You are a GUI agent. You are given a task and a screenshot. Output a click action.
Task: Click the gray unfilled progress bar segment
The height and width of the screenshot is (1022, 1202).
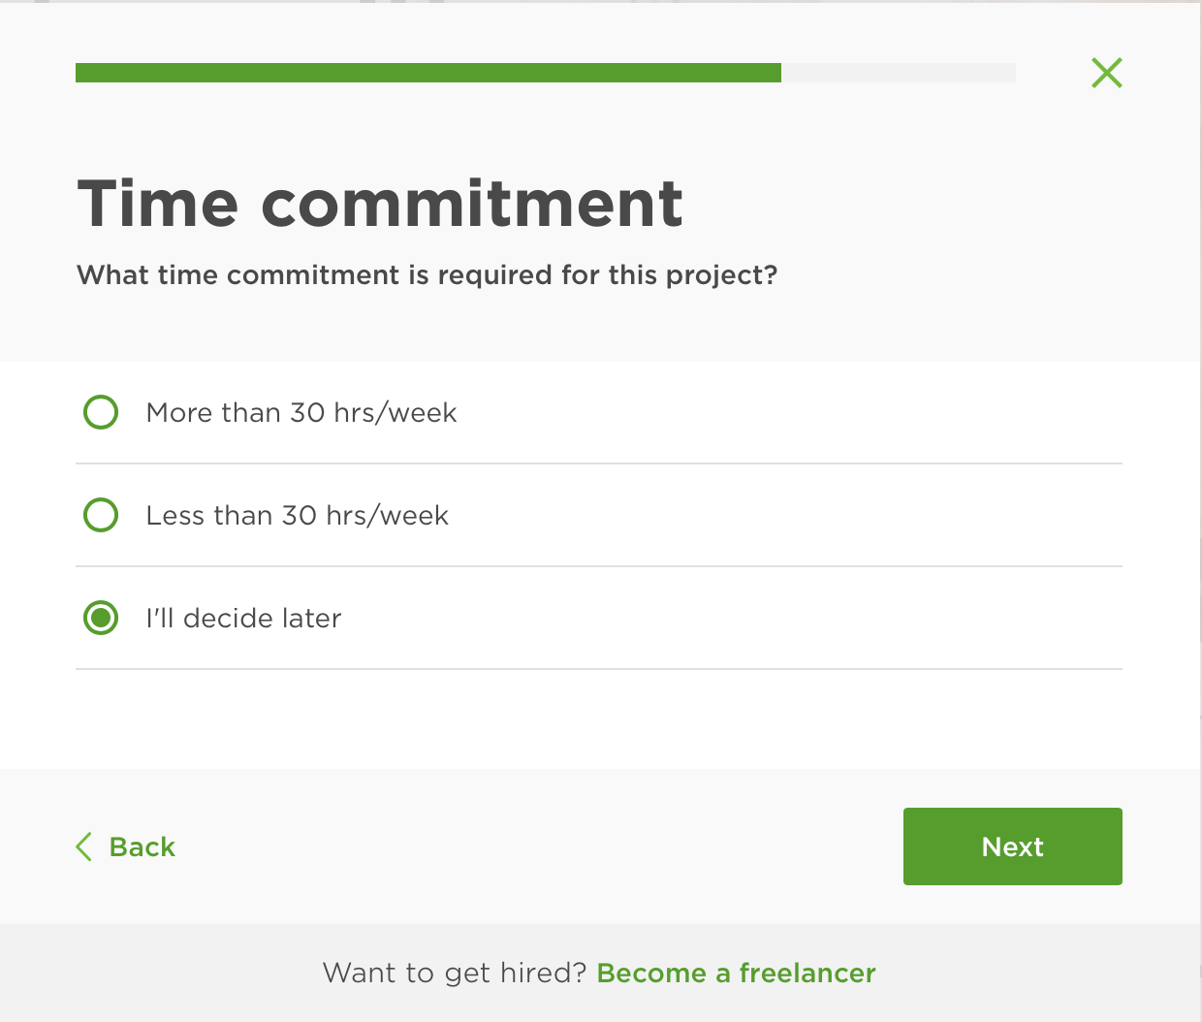click(898, 73)
